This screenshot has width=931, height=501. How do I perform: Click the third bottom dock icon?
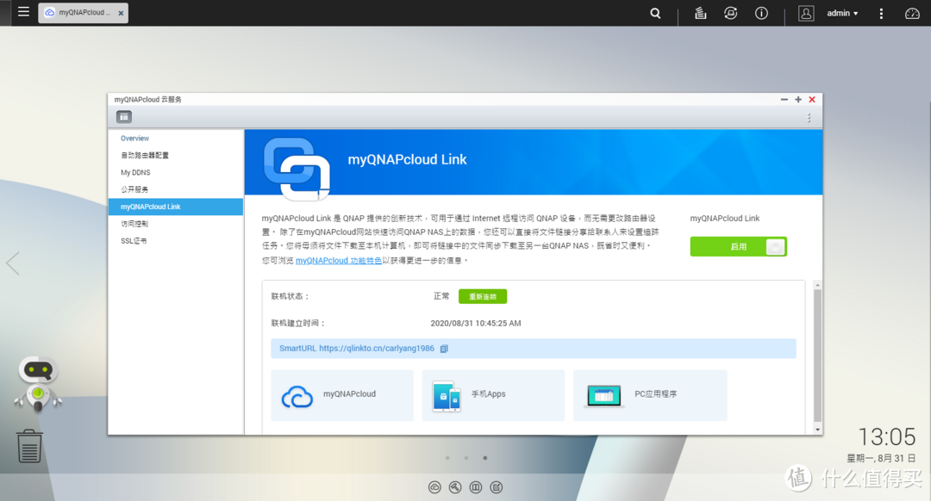pos(476,487)
